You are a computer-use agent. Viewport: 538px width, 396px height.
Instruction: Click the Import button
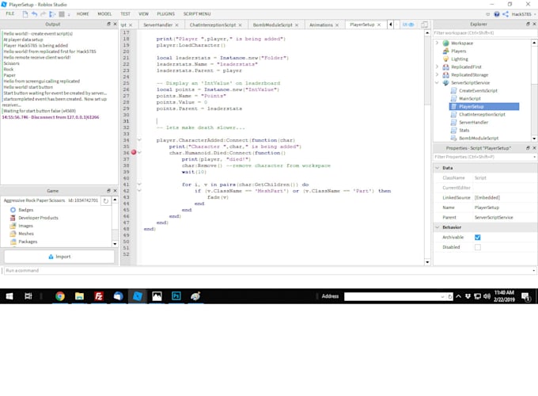tap(59, 257)
